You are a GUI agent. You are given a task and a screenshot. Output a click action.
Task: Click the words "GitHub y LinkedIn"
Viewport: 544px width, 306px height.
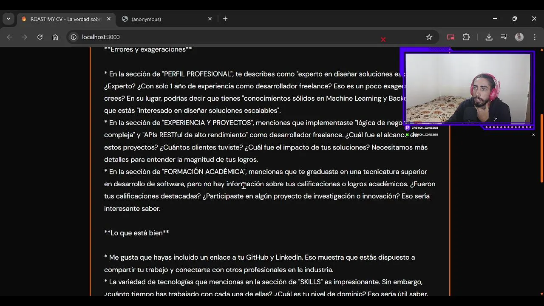point(274,257)
